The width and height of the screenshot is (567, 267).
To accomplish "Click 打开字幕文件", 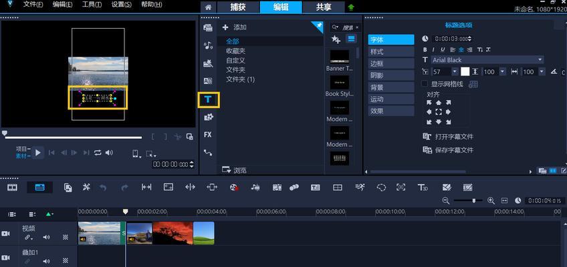I will click(x=448, y=137).
